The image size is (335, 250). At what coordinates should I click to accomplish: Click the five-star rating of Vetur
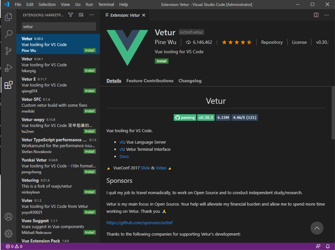[237, 42]
